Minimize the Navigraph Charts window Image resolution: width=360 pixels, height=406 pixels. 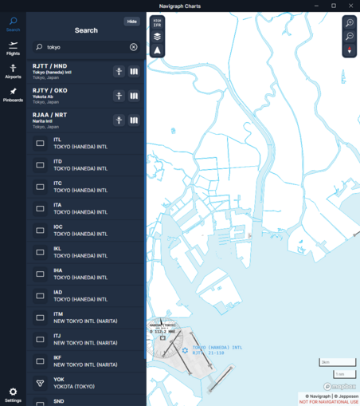[316, 6]
